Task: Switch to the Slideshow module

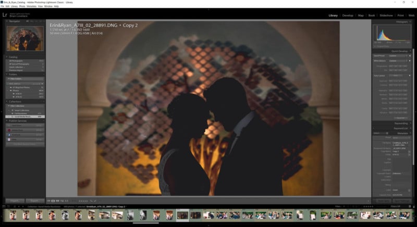Action: tap(386, 16)
